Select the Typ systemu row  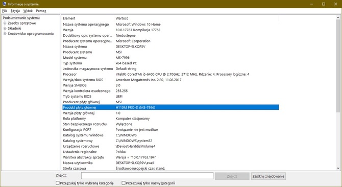tap(170, 63)
